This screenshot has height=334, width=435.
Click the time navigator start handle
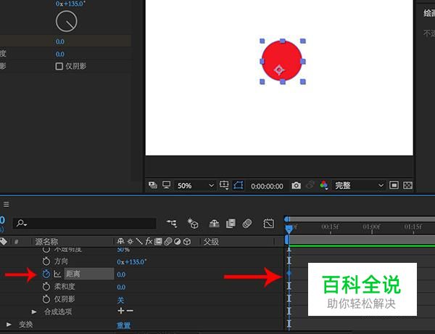[x=287, y=219]
